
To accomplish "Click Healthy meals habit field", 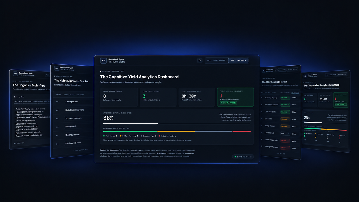I will (x=79, y=127).
